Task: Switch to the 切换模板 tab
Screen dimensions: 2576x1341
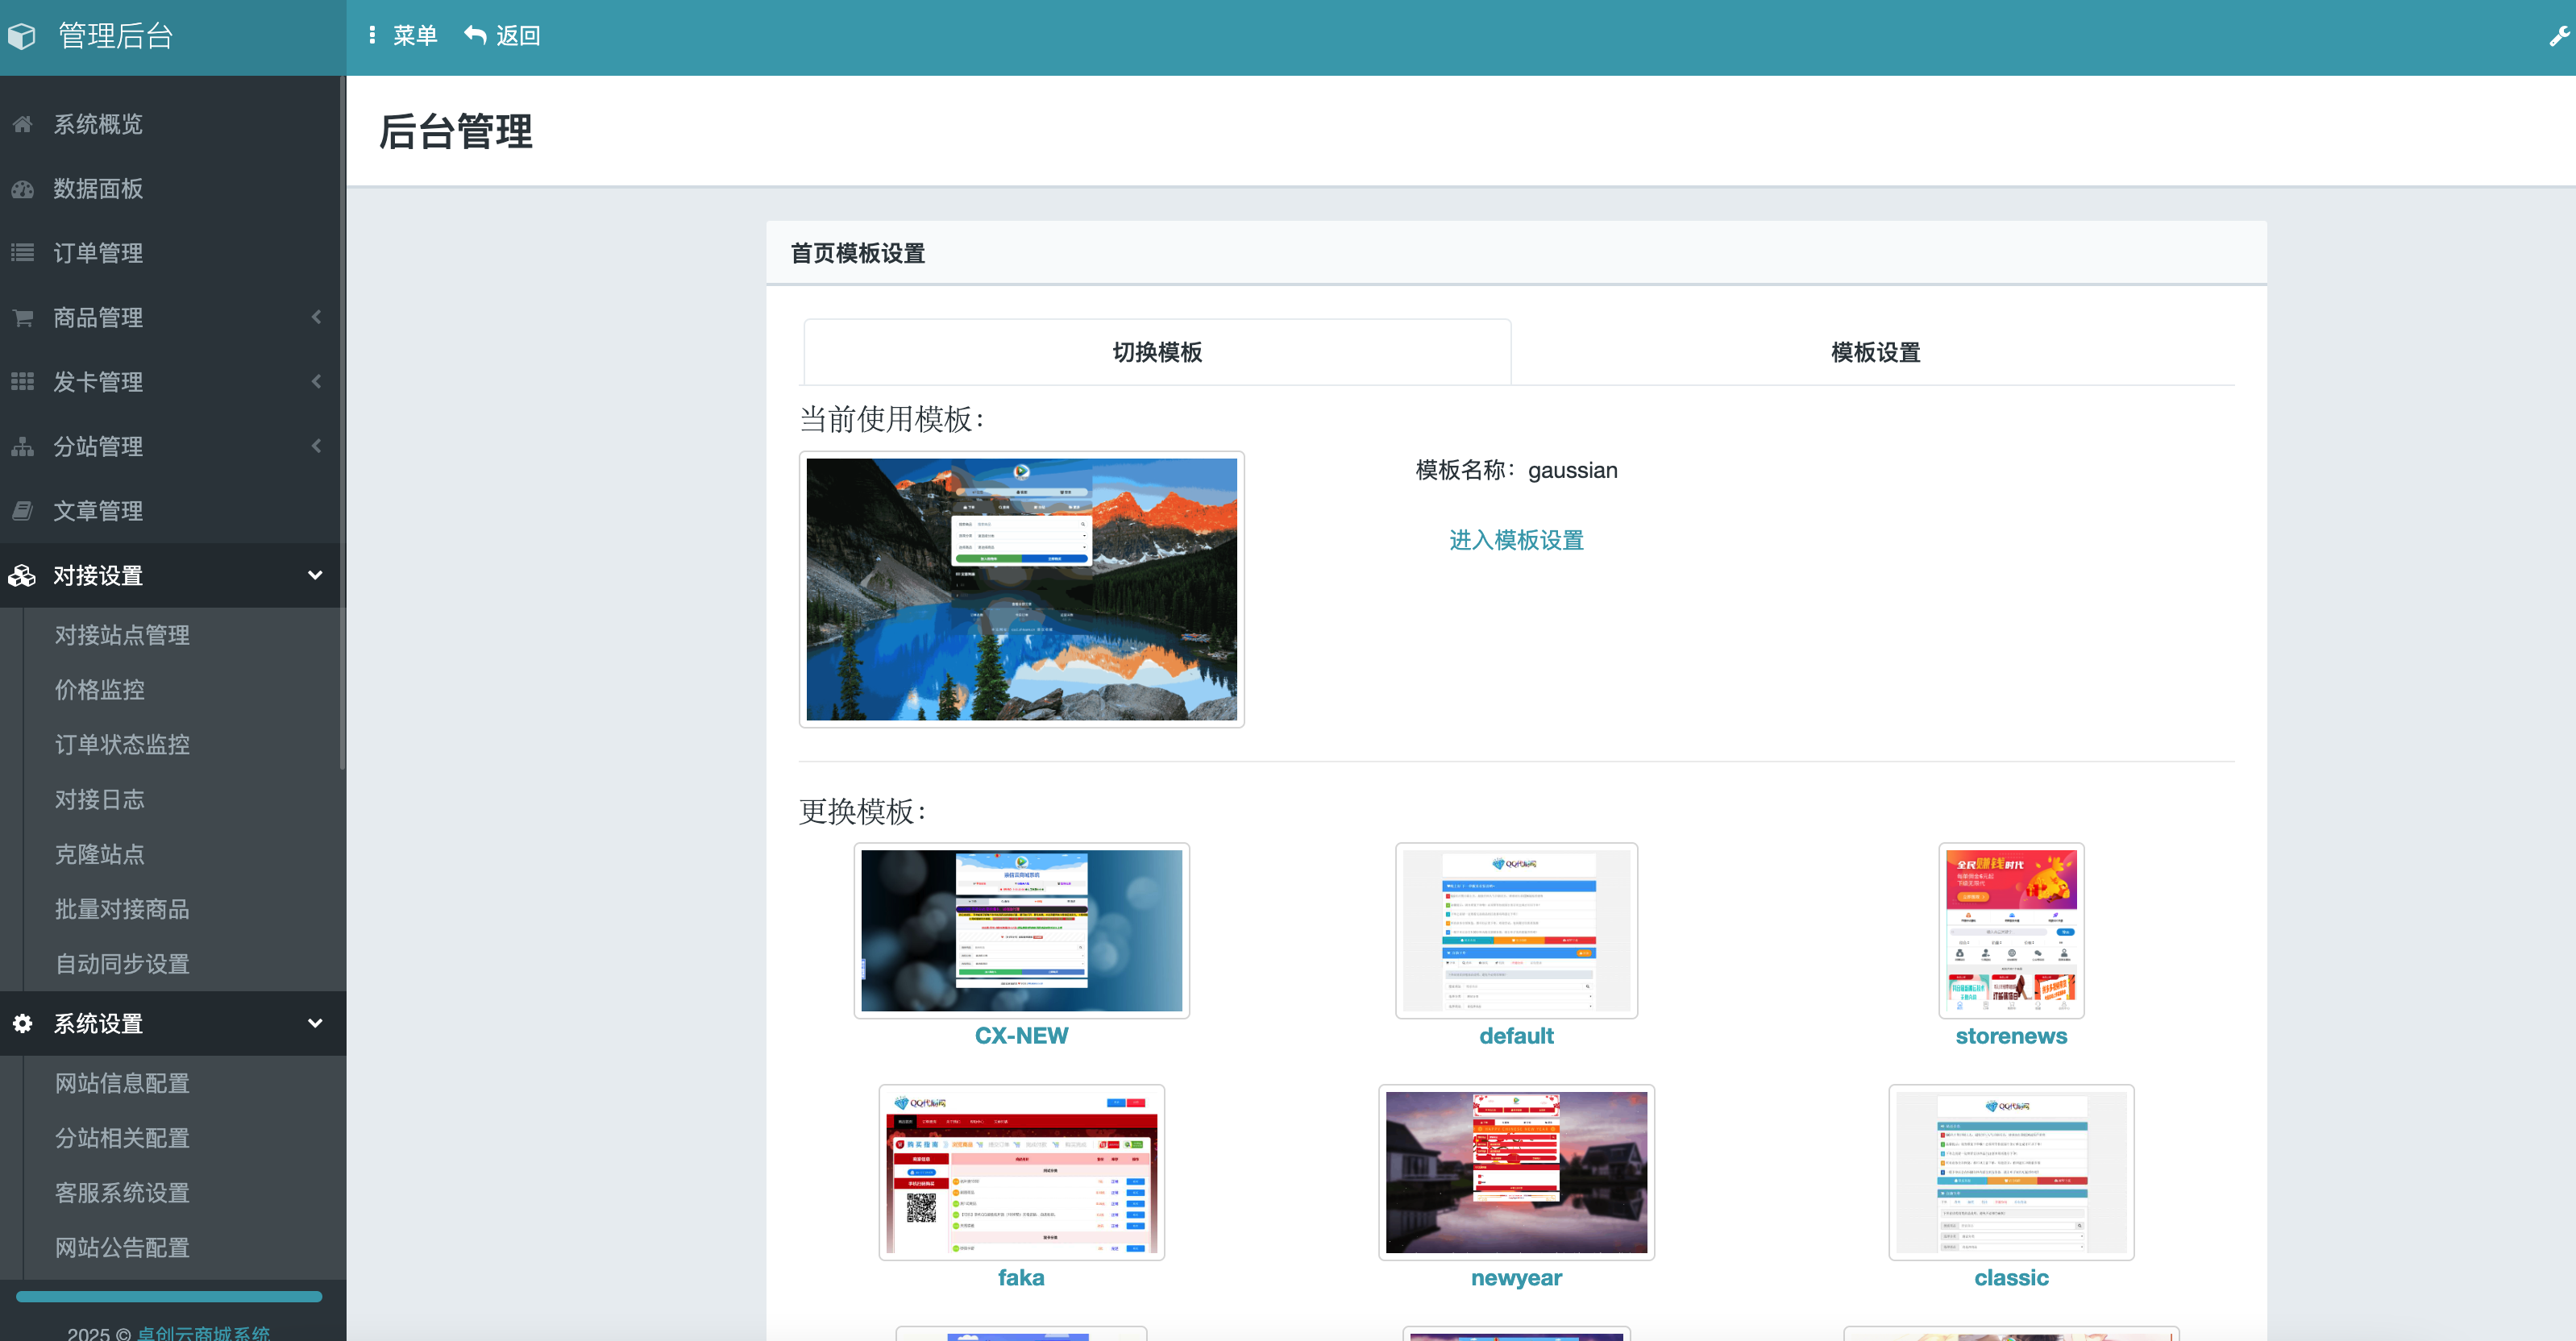Action: [1157, 352]
